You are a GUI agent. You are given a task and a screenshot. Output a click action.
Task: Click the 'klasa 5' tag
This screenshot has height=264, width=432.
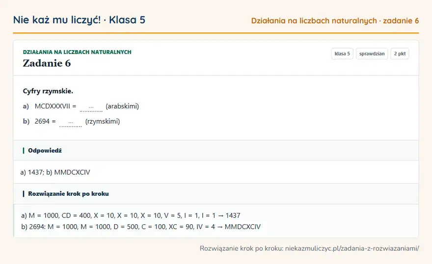pos(342,53)
